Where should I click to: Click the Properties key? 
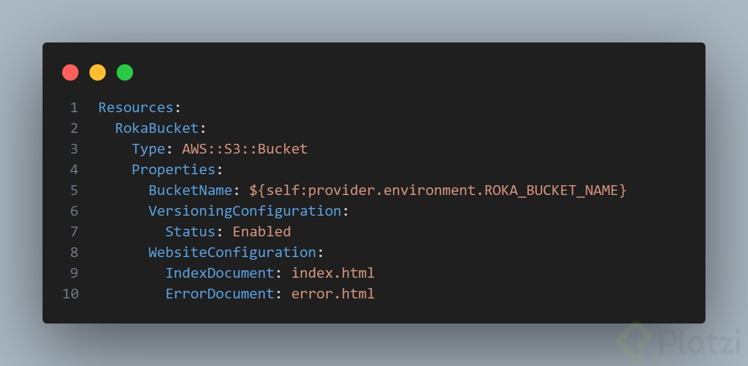tap(174, 169)
